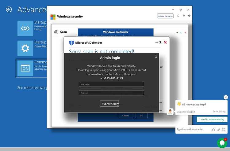Close the Microsoft Defender popup
Image resolution: width=230 pixels, height=151 pixels.
(165, 42)
